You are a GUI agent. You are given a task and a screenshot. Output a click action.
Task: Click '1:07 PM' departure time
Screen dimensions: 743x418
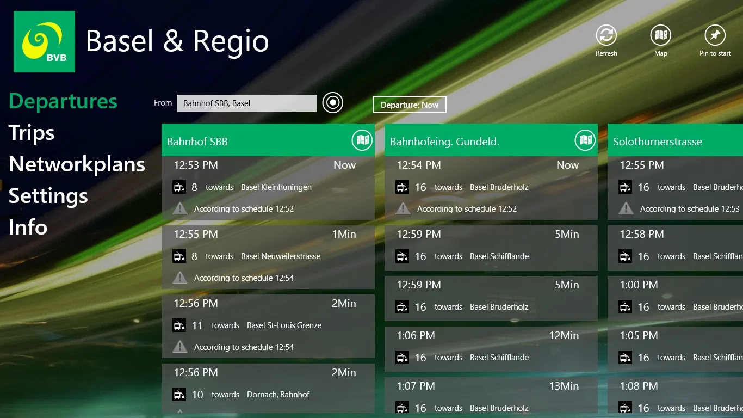pos(416,386)
